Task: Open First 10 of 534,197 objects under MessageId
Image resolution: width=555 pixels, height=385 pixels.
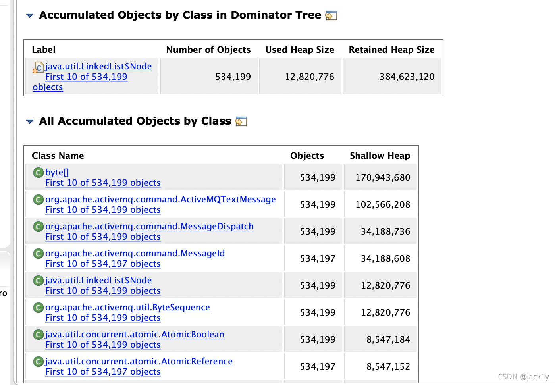Action: pyautogui.click(x=103, y=264)
